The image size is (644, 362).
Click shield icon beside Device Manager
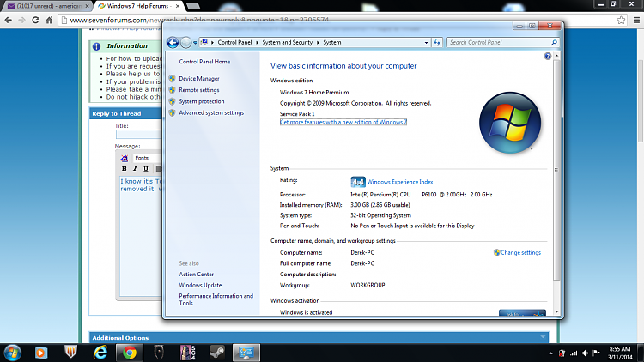pyautogui.click(x=172, y=78)
